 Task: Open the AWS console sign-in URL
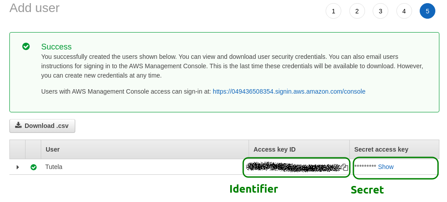point(289,91)
